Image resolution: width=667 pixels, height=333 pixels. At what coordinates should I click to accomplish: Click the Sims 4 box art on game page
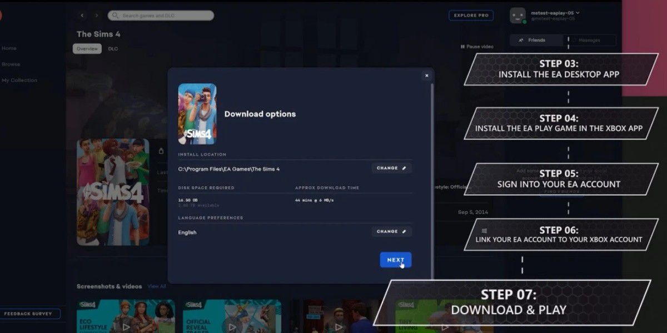(113, 192)
